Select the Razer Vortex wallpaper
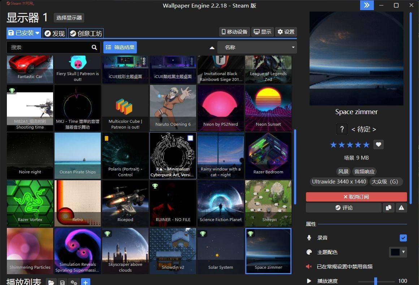 [30, 203]
